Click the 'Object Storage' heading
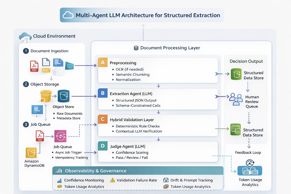 [x=45, y=84]
